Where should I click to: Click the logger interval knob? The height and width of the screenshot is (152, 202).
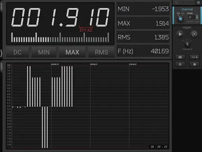click(187, 44)
